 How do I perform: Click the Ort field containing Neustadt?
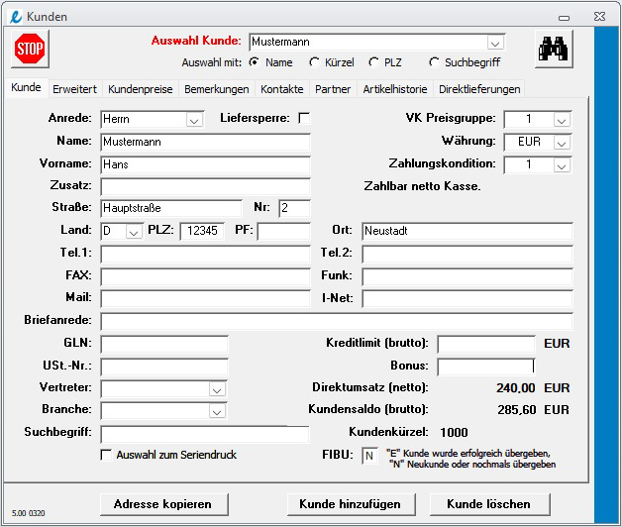pyautogui.click(x=467, y=231)
